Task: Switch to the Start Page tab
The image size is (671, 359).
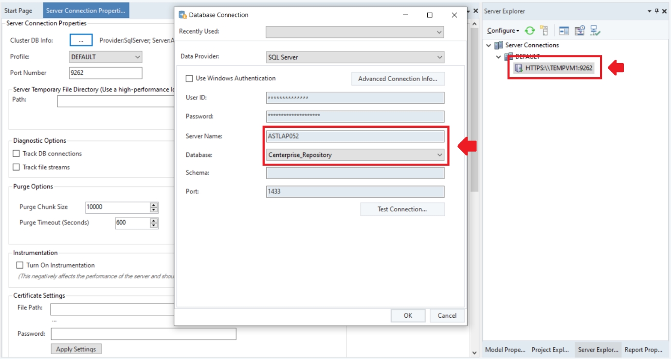Action: pos(18,11)
